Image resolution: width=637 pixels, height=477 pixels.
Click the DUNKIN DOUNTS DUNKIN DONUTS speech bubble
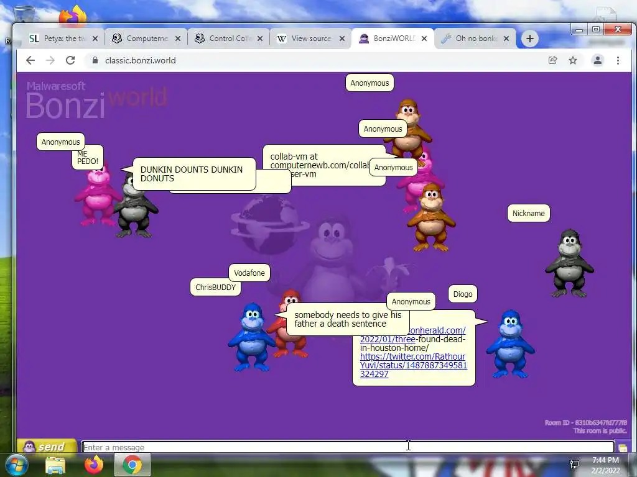(194, 174)
